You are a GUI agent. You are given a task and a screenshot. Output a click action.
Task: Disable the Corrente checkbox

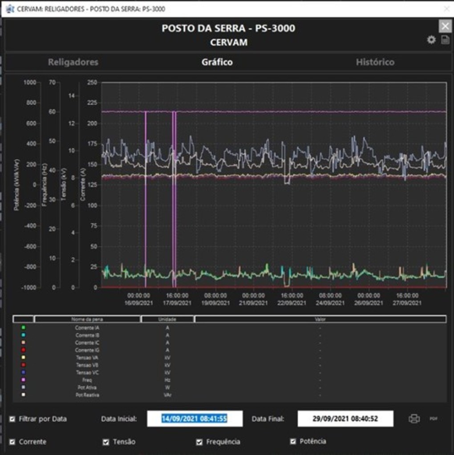tap(12, 442)
